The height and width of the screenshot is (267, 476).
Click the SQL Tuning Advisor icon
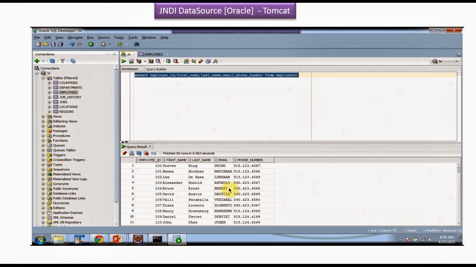(x=158, y=61)
